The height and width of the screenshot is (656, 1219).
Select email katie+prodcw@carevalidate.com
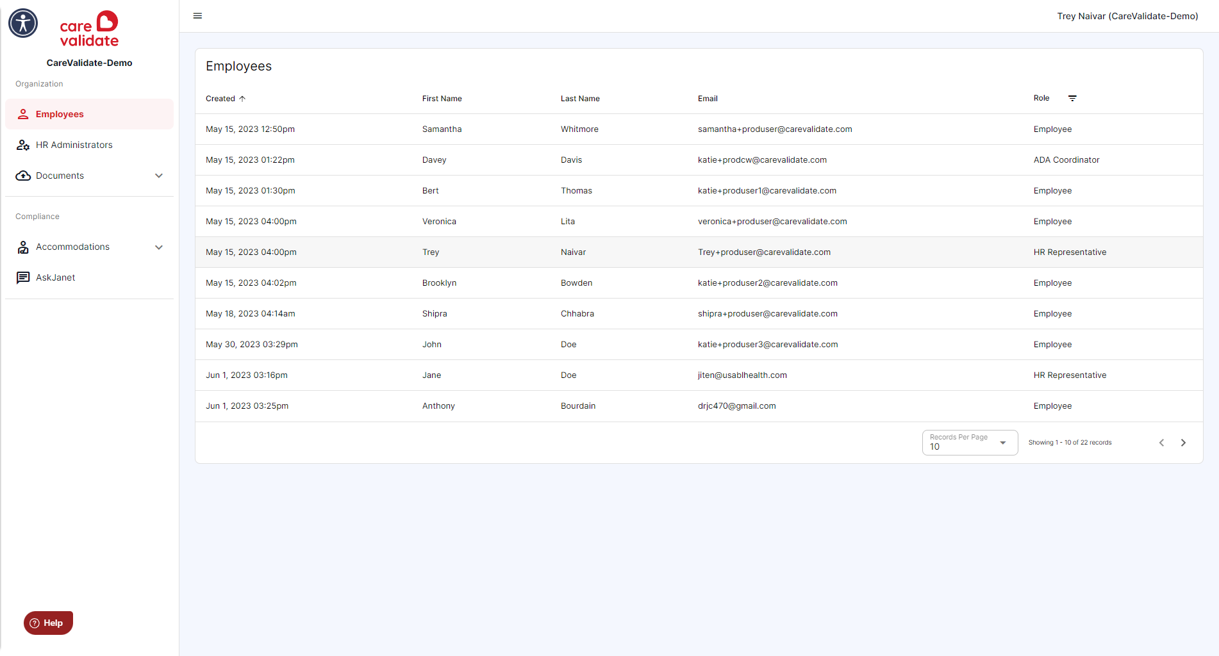click(762, 160)
